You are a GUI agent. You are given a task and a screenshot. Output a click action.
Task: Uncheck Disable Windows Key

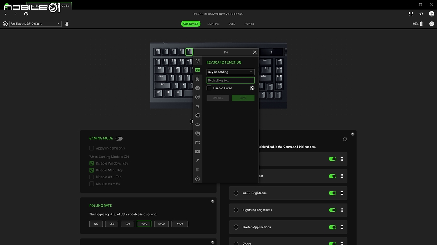tap(92, 163)
